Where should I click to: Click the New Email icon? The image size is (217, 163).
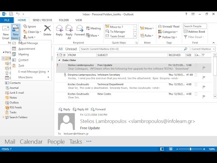[x=6, y=29]
